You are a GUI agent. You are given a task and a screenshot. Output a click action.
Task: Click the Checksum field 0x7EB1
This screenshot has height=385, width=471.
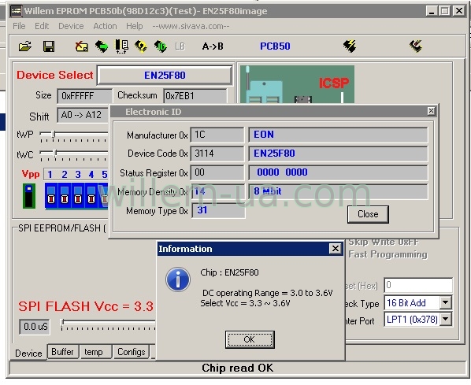click(x=195, y=96)
